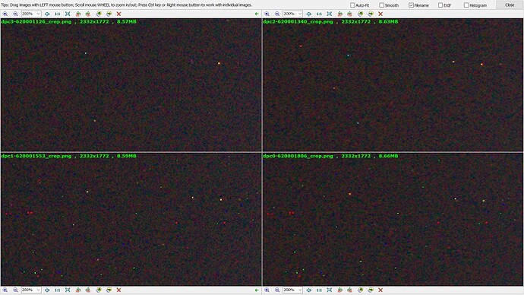Click the dpc1-620001553_crop.png image pane
524x295 pixels.
click(x=131, y=220)
